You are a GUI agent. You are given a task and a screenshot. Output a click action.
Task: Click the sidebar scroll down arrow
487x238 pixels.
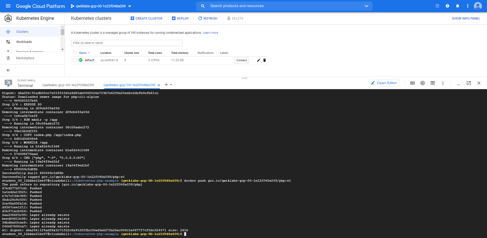click(x=62, y=50)
